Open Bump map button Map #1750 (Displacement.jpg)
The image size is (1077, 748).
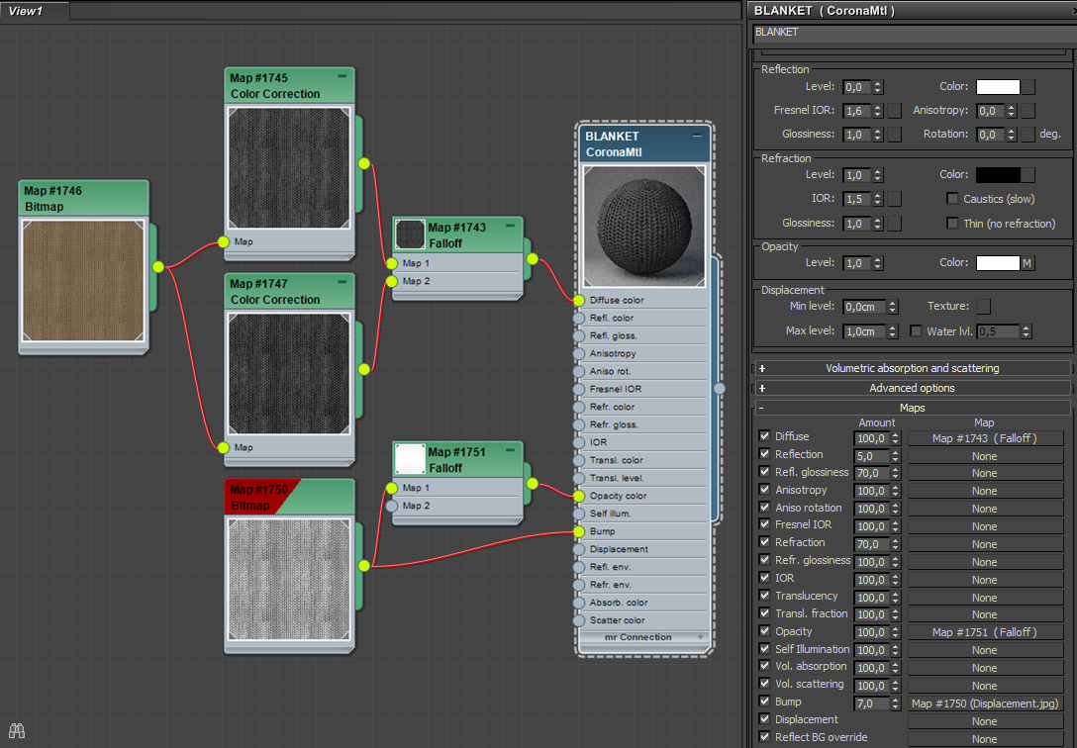[x=985, y=703]
